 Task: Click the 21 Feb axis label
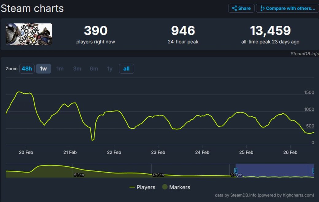[x=70, y=152]
